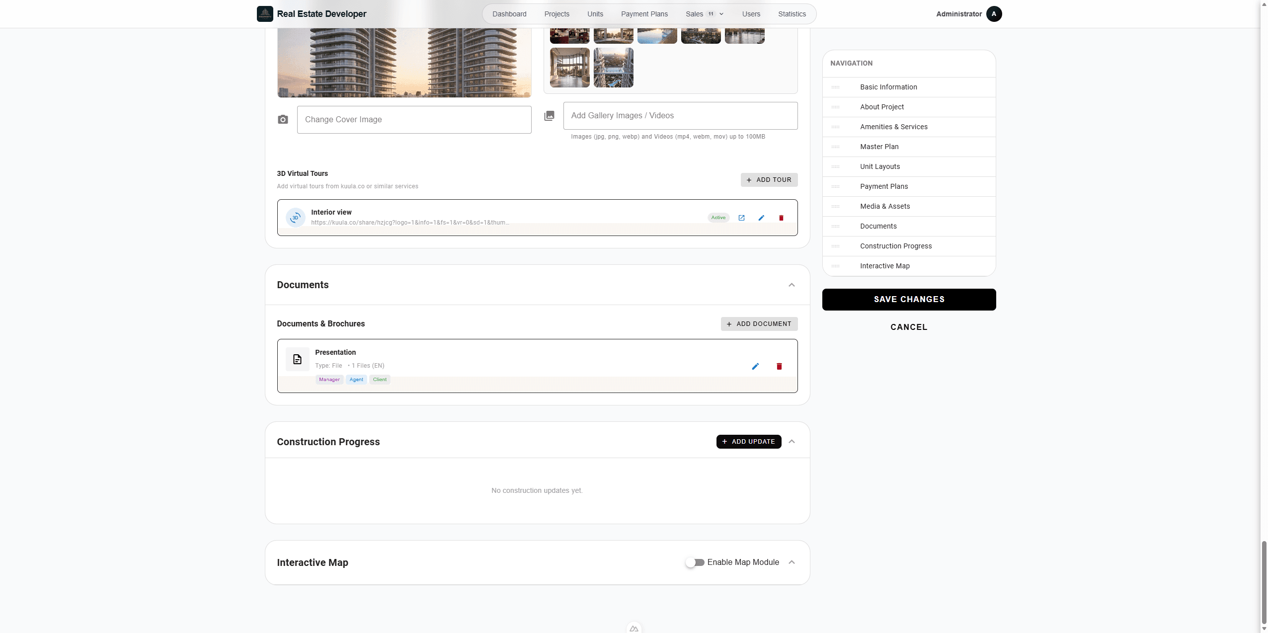Go to the Units tab
The height and width of the screenshot is (633, 1268).
pyautogui.click(x=595, y=14)
